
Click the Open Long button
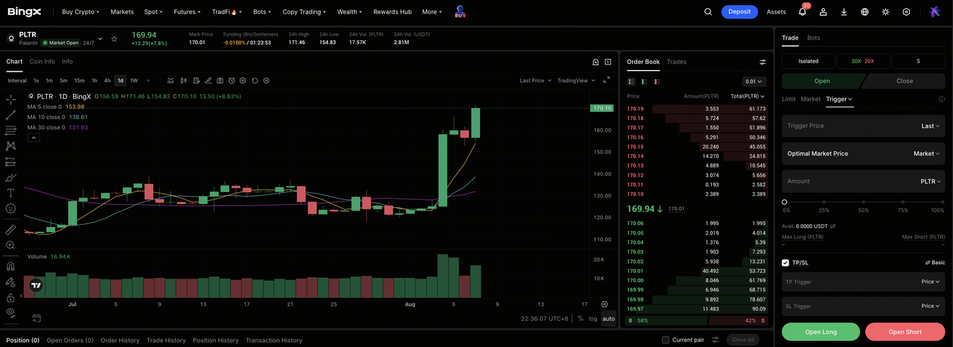coord(820,331)
